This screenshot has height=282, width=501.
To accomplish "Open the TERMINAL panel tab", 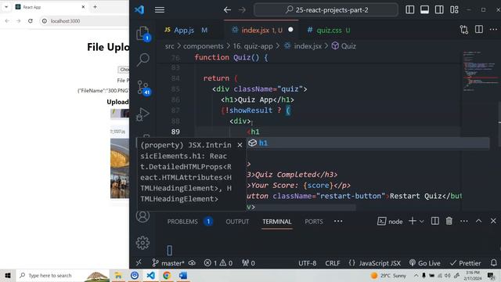I will click(x=276, y=222).
